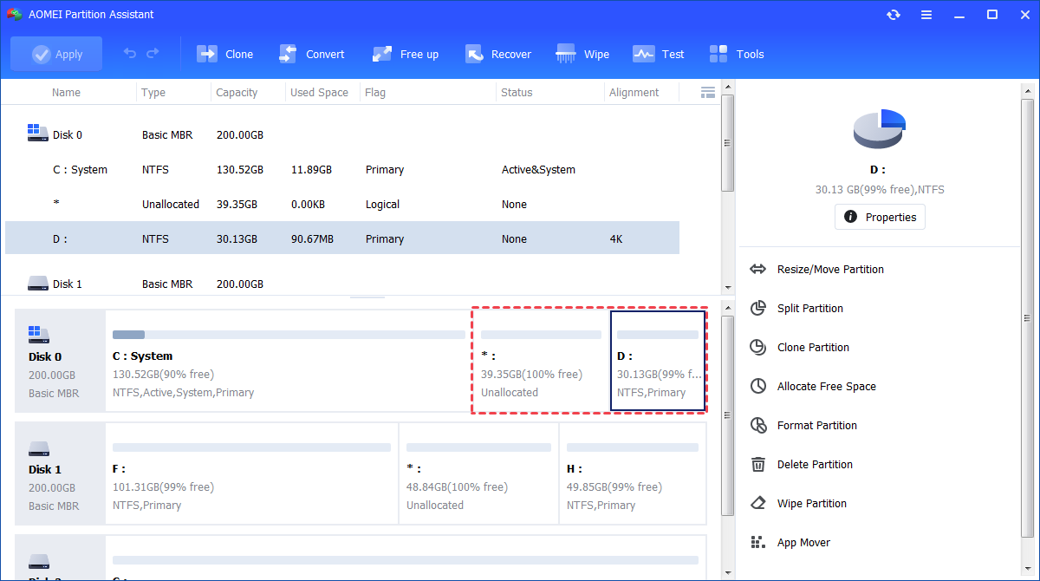The width and height of the screenshot is (1040, 581).
Task: Click the Status column header
Action: (517, 93)
